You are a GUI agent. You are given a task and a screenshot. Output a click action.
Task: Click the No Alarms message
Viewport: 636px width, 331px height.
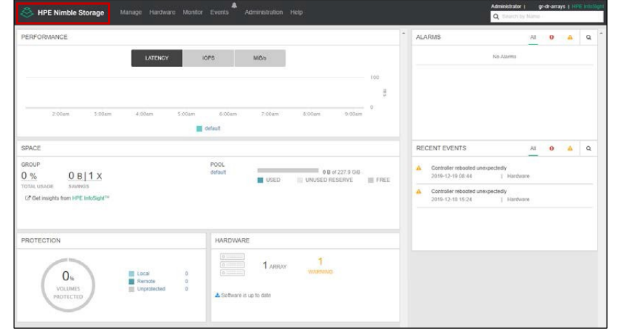click(x=504, y=57)
